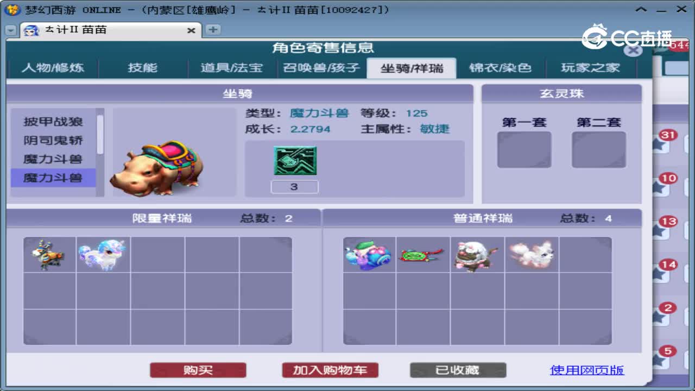Click the 加入购物车 button

point(330,370)
